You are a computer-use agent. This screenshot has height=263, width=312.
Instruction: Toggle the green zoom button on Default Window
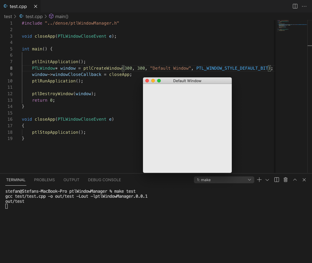pyautogui.click(x=159, y=80)
